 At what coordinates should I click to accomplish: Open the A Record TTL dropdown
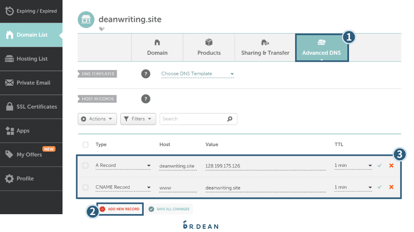pos(353,165)
